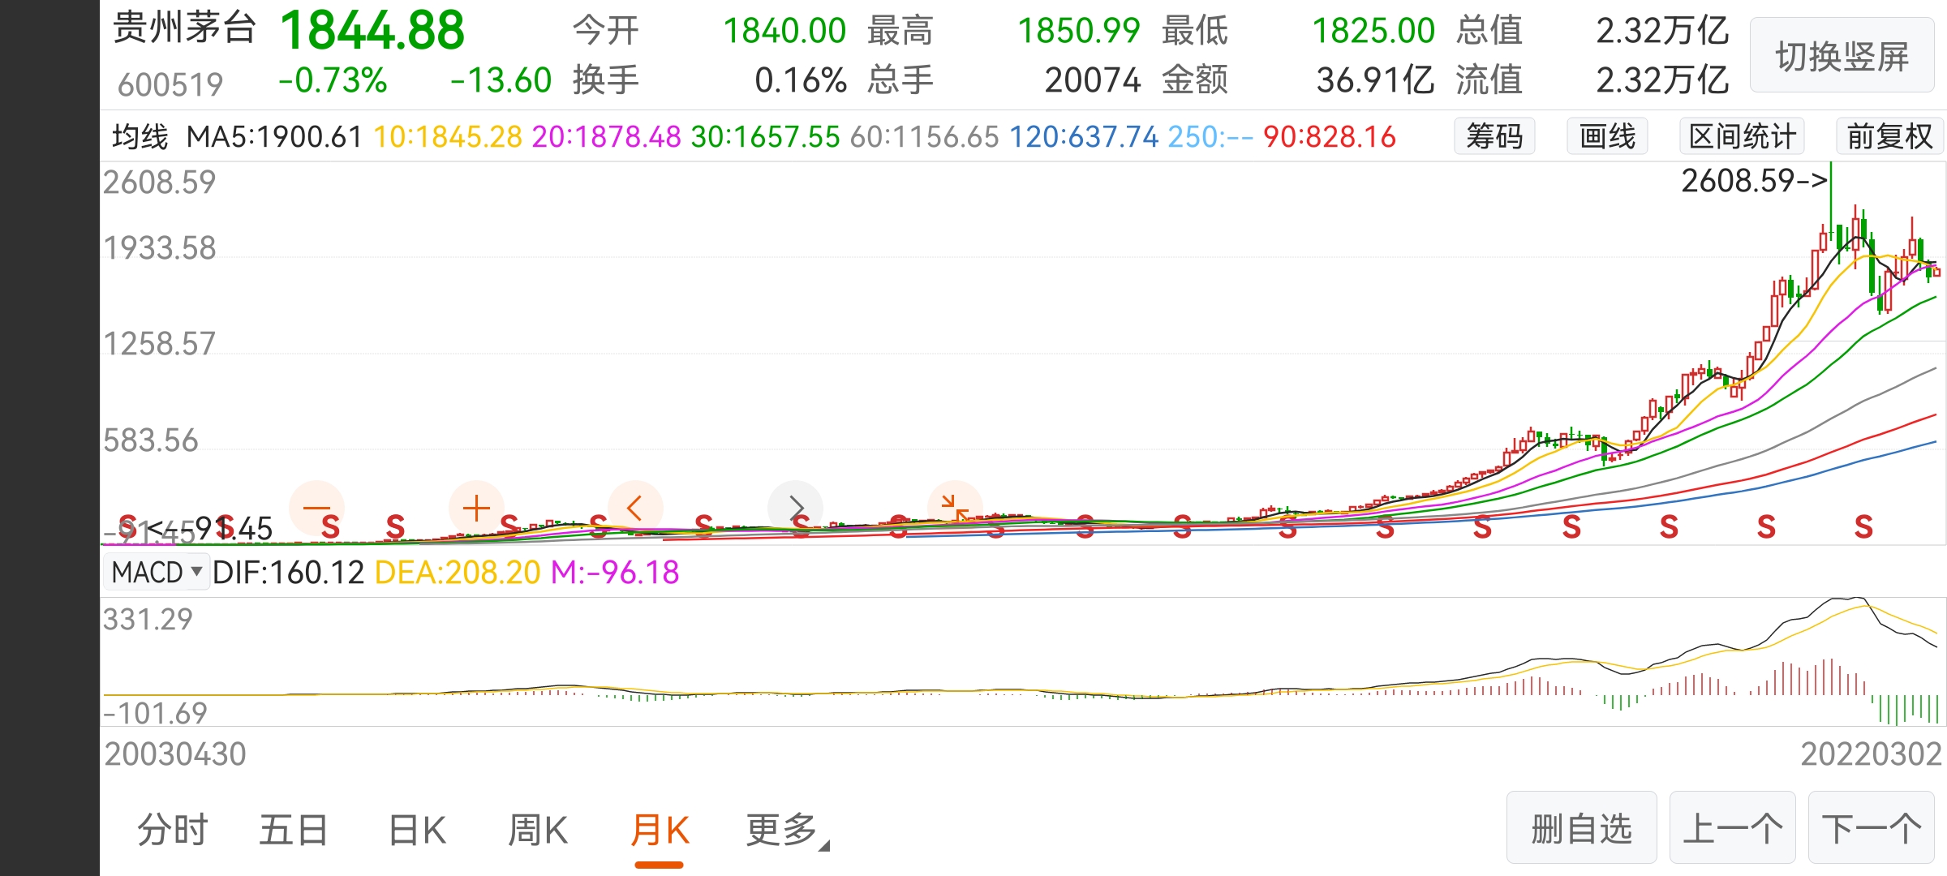Tap the 均线 label
The image size is (1947, 876).
point(140,137)
